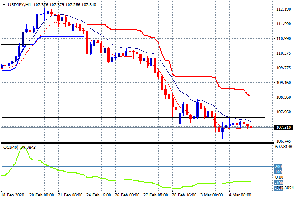Click the 26 Feb 00:00 time label
This screenshot has height=200, width=294.
tap(127, 195)
